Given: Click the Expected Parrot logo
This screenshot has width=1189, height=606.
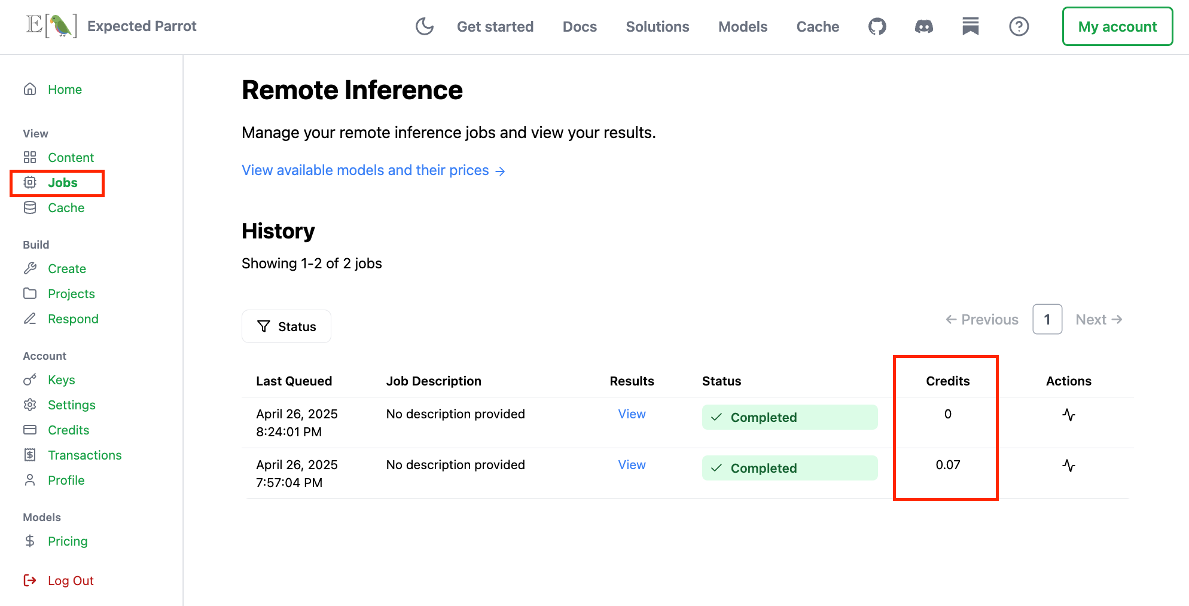Looking at the screenshot, I should (52, 26).
